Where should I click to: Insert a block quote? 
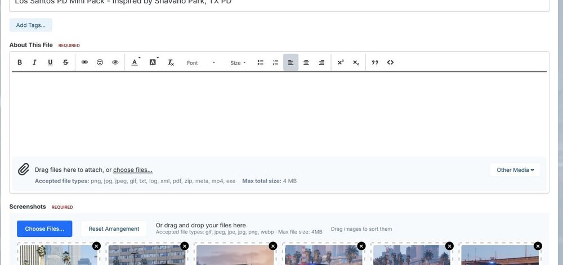375,62
